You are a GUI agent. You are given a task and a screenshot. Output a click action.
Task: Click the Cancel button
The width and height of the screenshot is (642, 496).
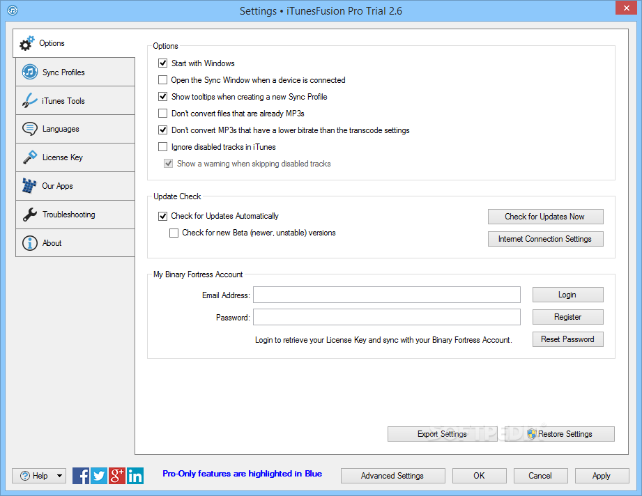540,476
